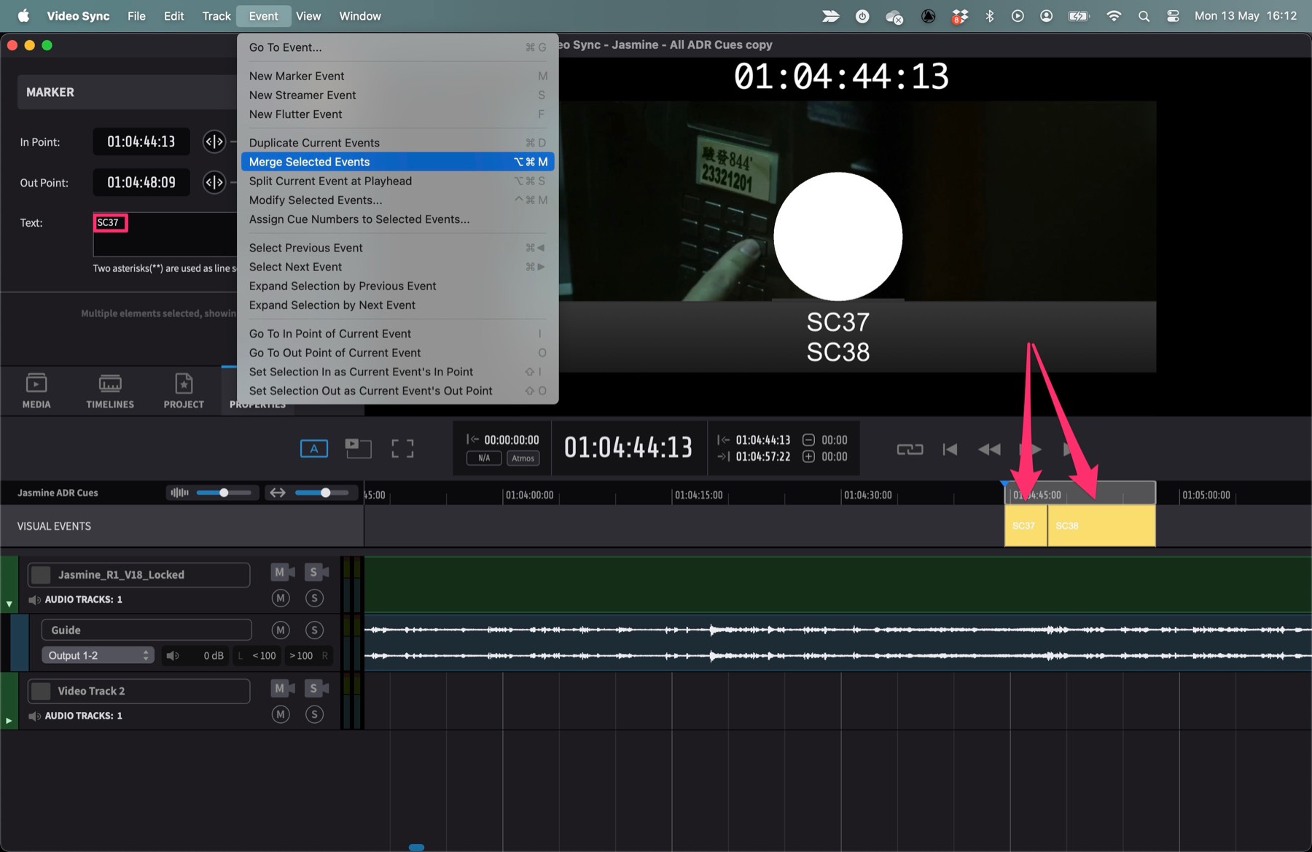This screenshot has height=852, width=1312.
Task: Open the Timelines panel
Action: pyautogui.click(x=110, y=390)
